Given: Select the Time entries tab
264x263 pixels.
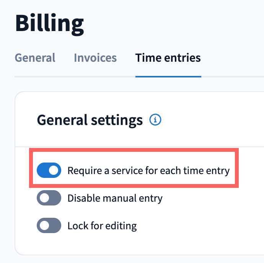Looking at the screenshot, I should [x=168, y=58].
